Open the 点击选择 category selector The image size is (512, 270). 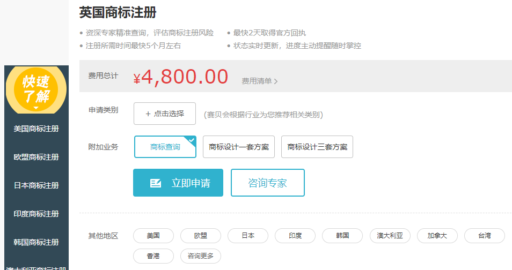(x=165, y=114)
